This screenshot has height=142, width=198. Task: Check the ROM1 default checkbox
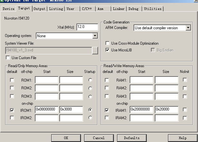[12, 80]
